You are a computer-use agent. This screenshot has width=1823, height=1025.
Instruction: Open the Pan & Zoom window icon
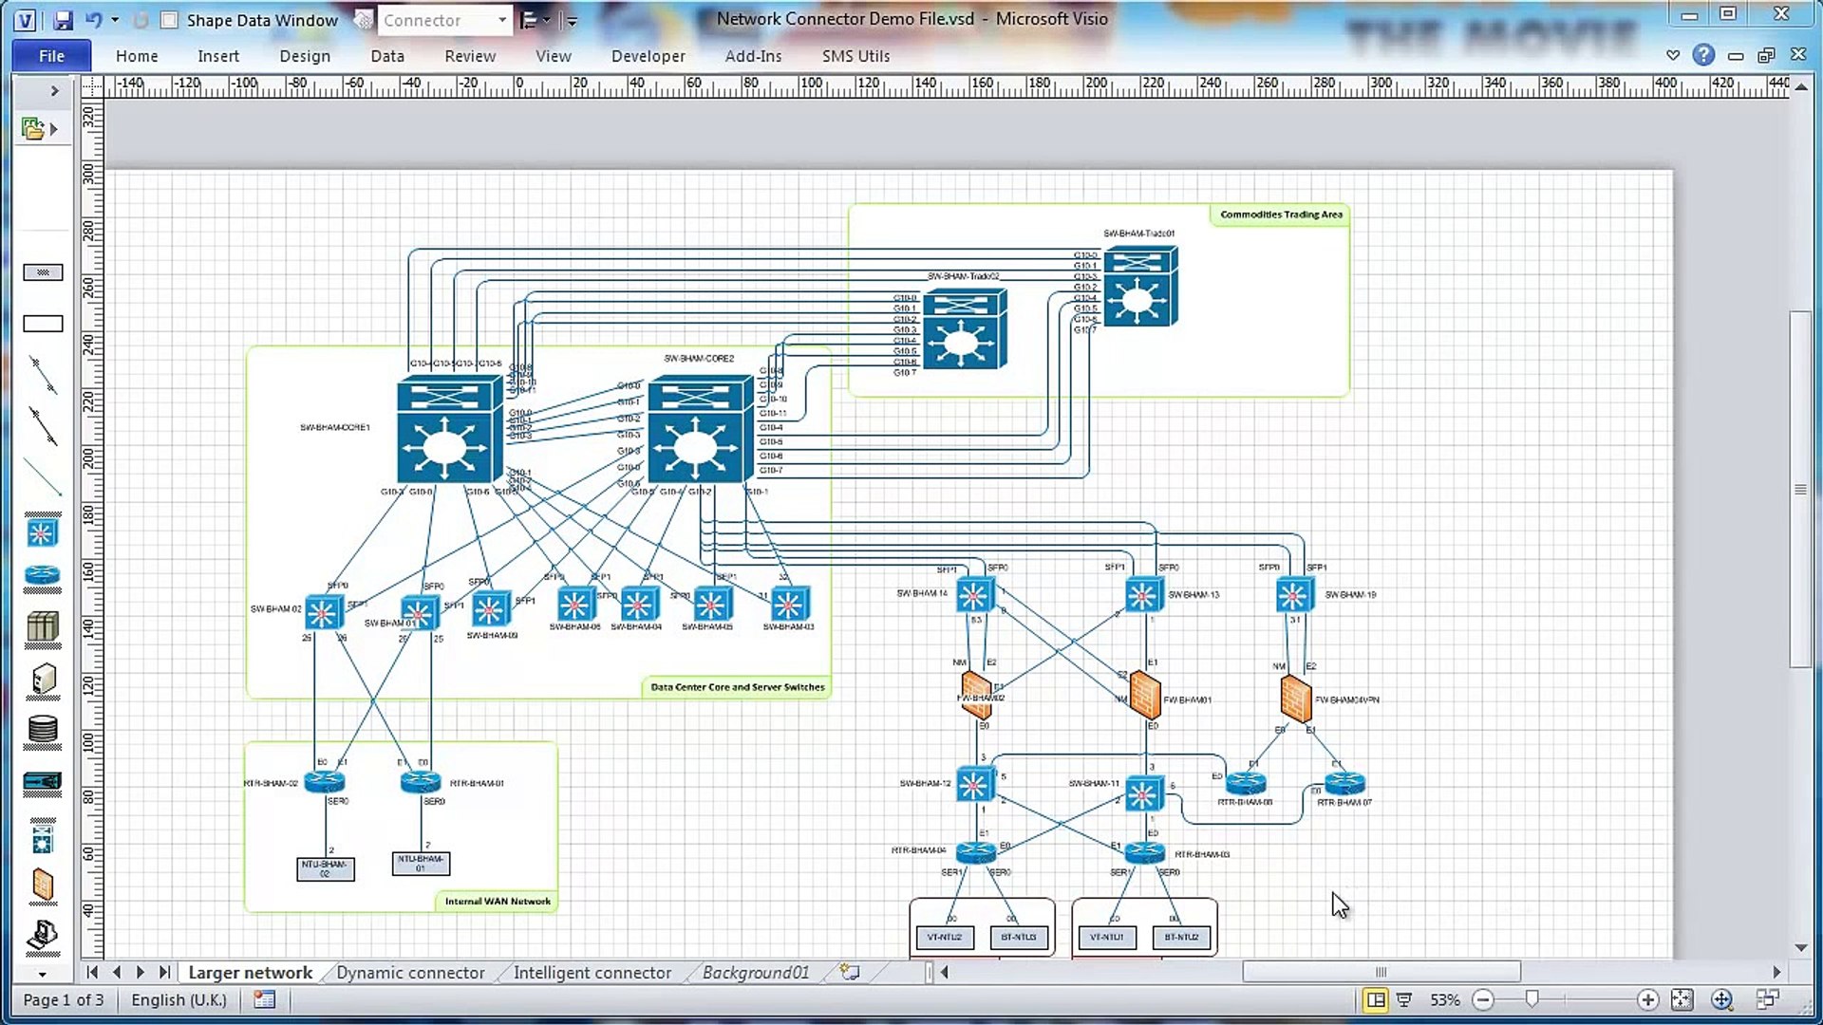coord(1721,999)
